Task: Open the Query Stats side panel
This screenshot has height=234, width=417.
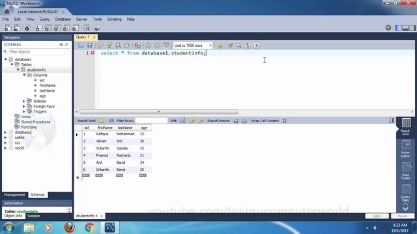Action: 406,193
